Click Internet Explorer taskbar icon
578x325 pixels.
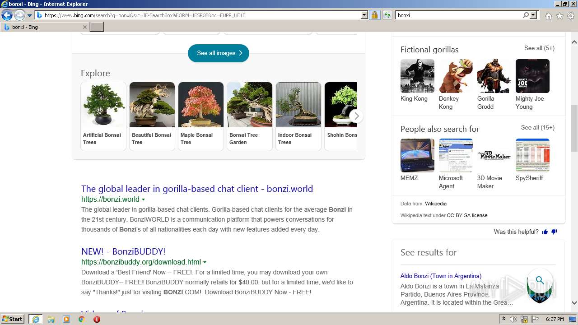[x=35, y=319]
